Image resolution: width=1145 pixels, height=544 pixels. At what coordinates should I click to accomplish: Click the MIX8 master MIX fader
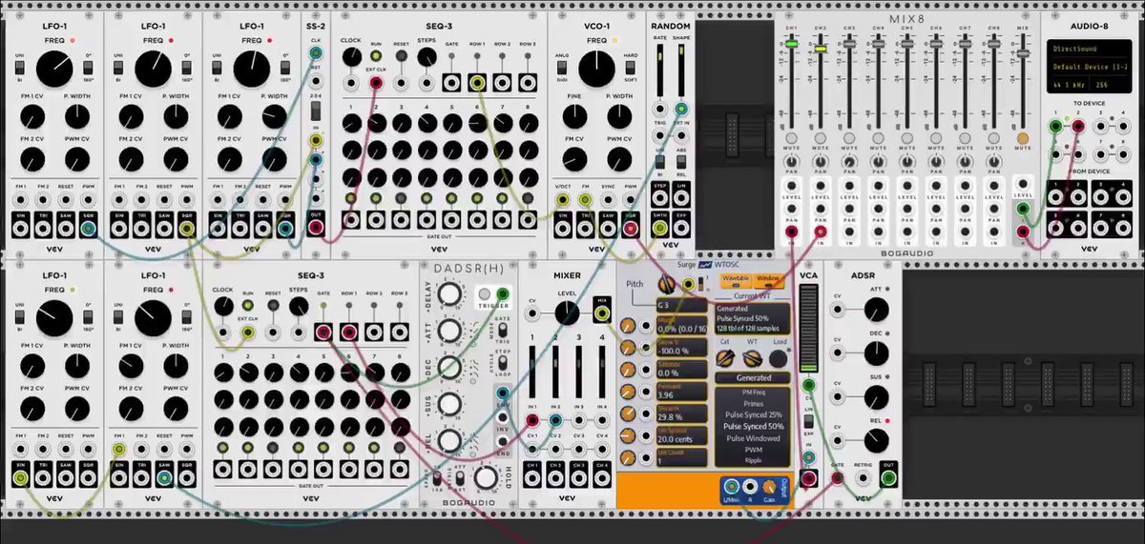[1023, 53]
